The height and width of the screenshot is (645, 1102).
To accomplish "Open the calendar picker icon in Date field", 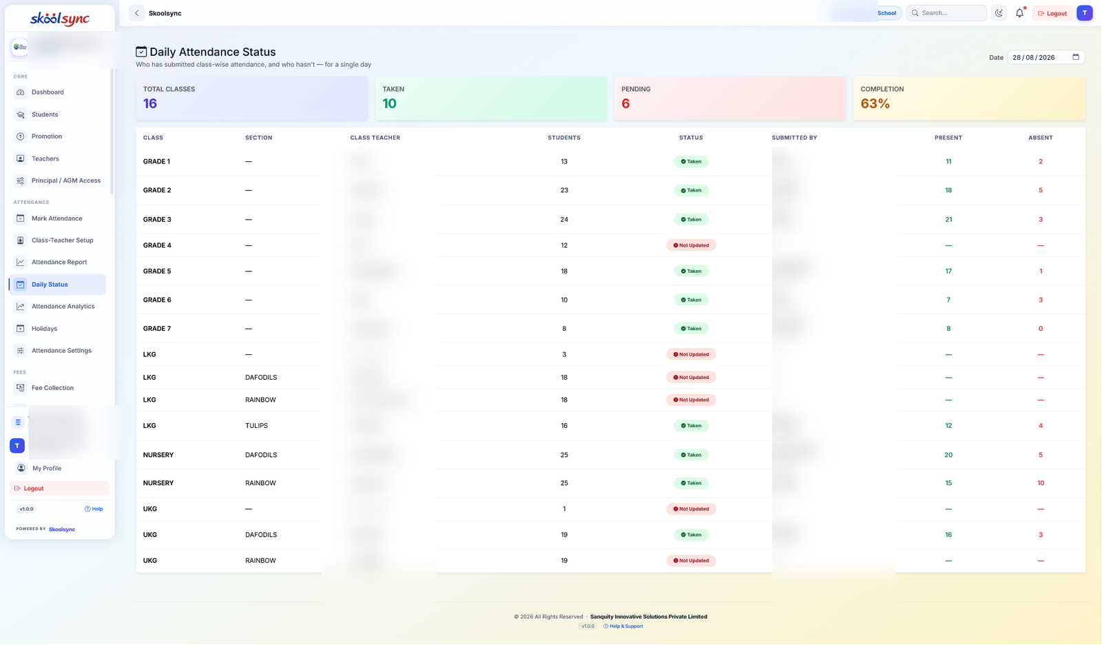I will (1076, 57).
